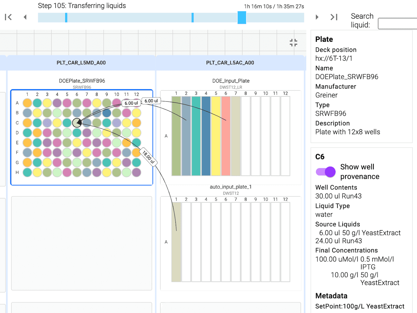Click the collapse view icon

pyautogui.click(x=293, y=43)
